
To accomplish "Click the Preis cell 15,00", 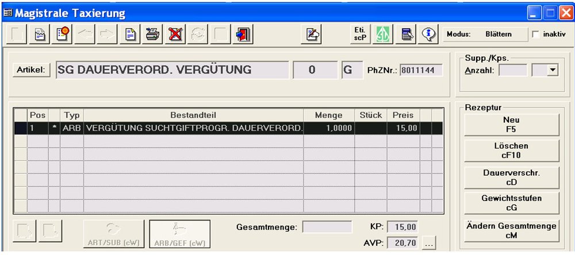I will 403,128.
